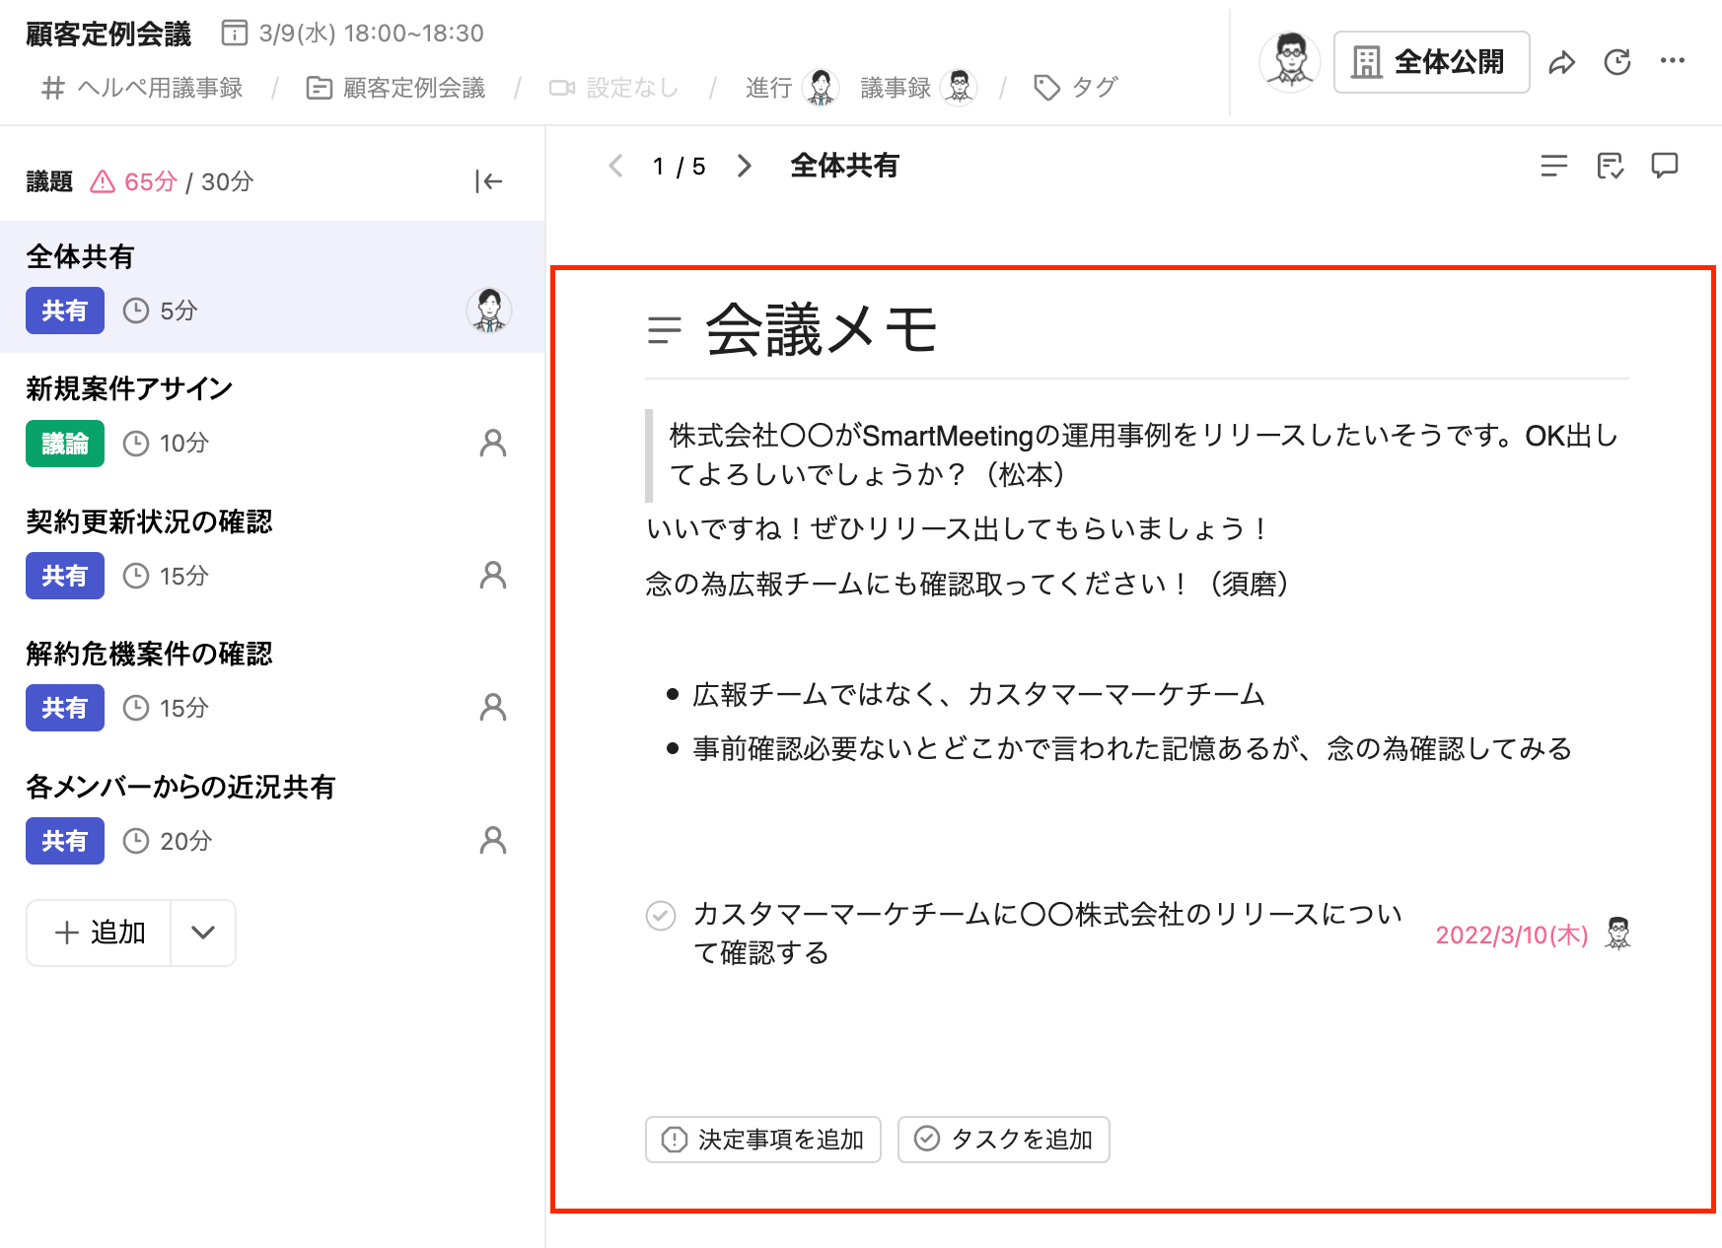
Task: Click the task due date 2022/3/10(木)
Action: (x=1512, y=935)
